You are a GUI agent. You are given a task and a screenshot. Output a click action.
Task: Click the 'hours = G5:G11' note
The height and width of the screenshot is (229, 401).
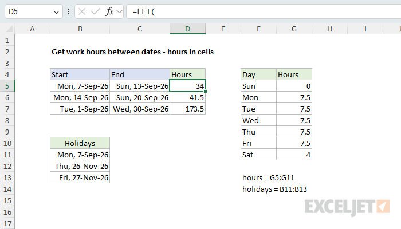coord(268,177)
